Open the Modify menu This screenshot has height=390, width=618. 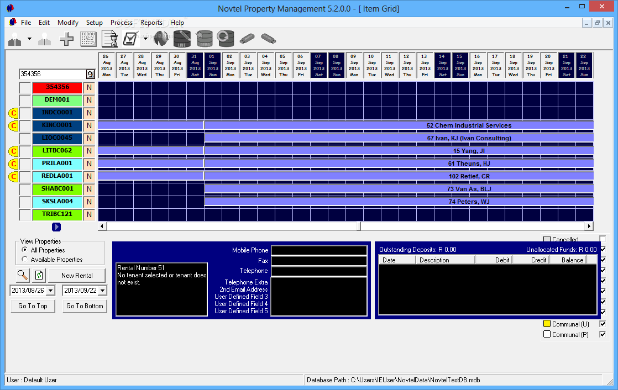click(68, 23)
